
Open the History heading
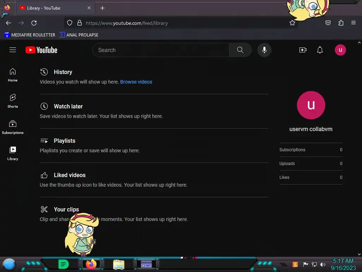pos(63,72)
